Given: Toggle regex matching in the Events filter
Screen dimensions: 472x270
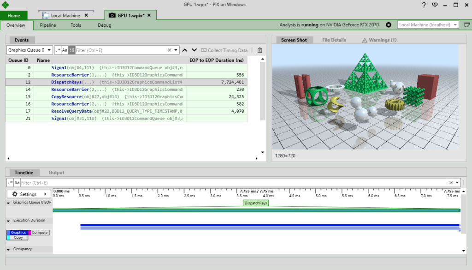Looking at the screenshot, I should coord(57,50).
